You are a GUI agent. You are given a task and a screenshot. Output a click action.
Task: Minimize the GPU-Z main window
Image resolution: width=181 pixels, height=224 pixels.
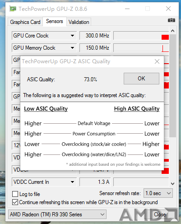coord(127,9)
